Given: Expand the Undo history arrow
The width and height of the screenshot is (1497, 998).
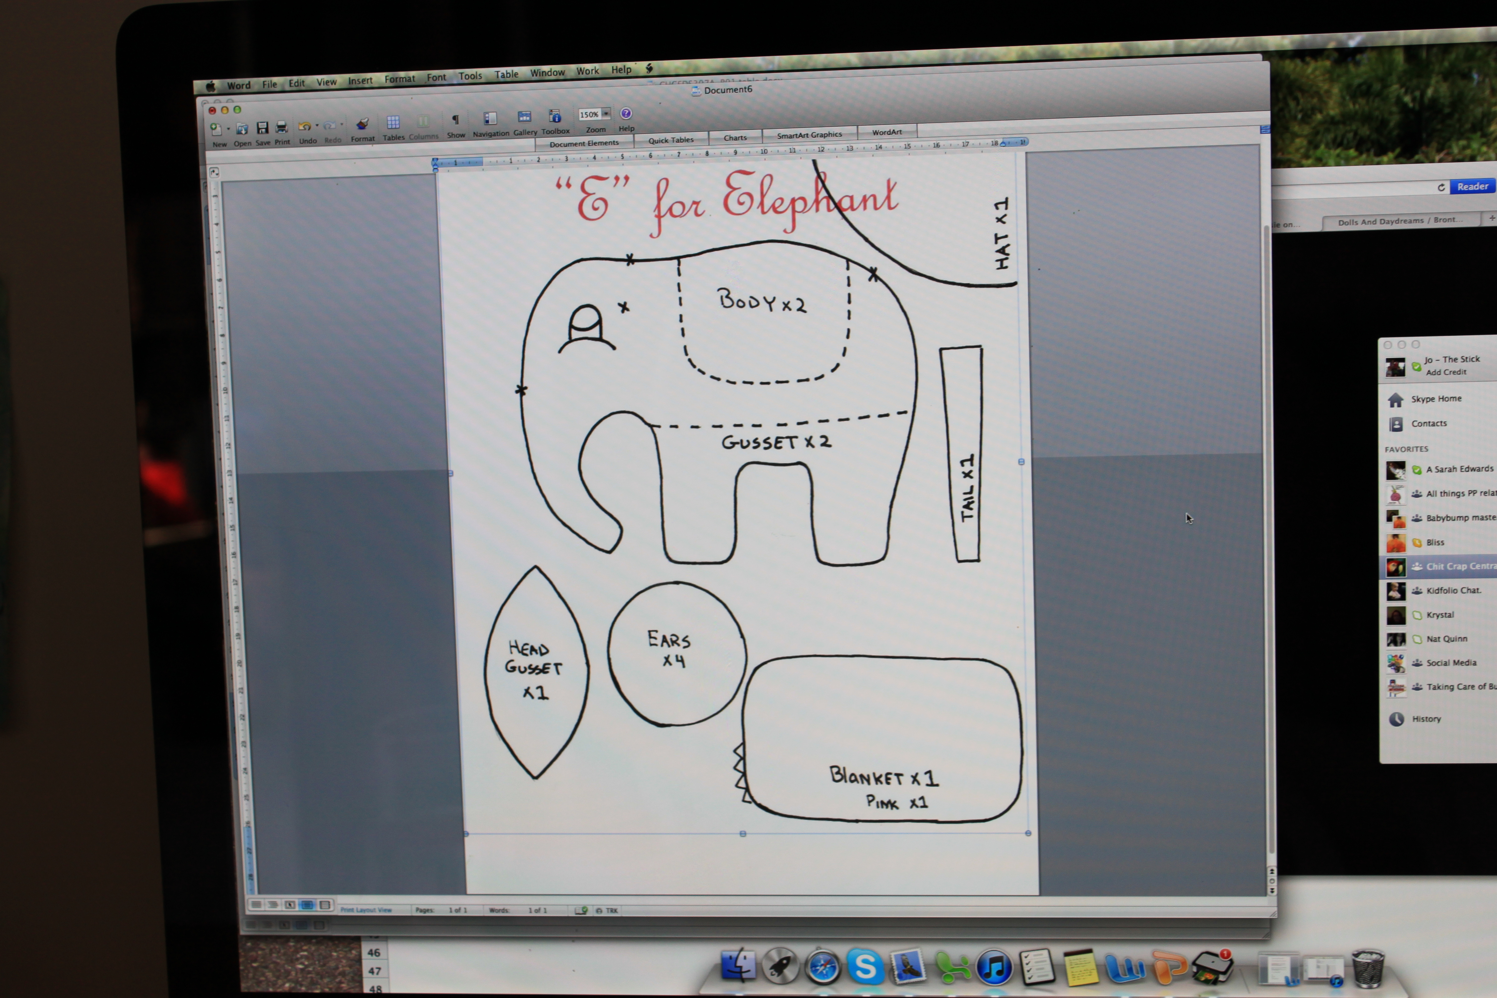Looking at the screenshot, I should [x=317, y=126].
